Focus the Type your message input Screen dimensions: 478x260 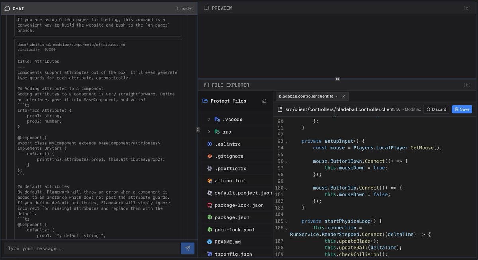coord(92,248)
